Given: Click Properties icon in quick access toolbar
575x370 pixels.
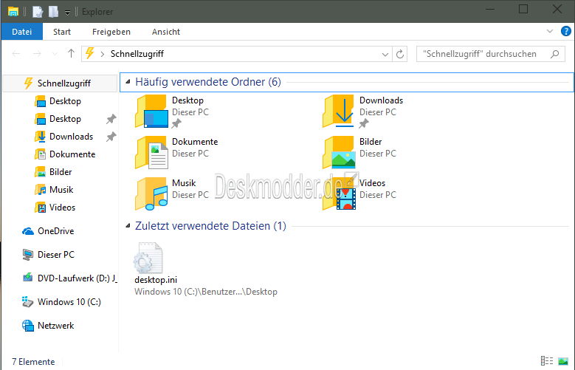Looking at the screenshot, I should (38, 12).
